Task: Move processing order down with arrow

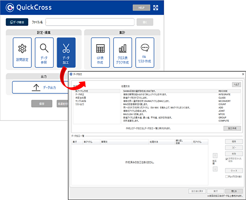Action: click(x=215, y=169)
